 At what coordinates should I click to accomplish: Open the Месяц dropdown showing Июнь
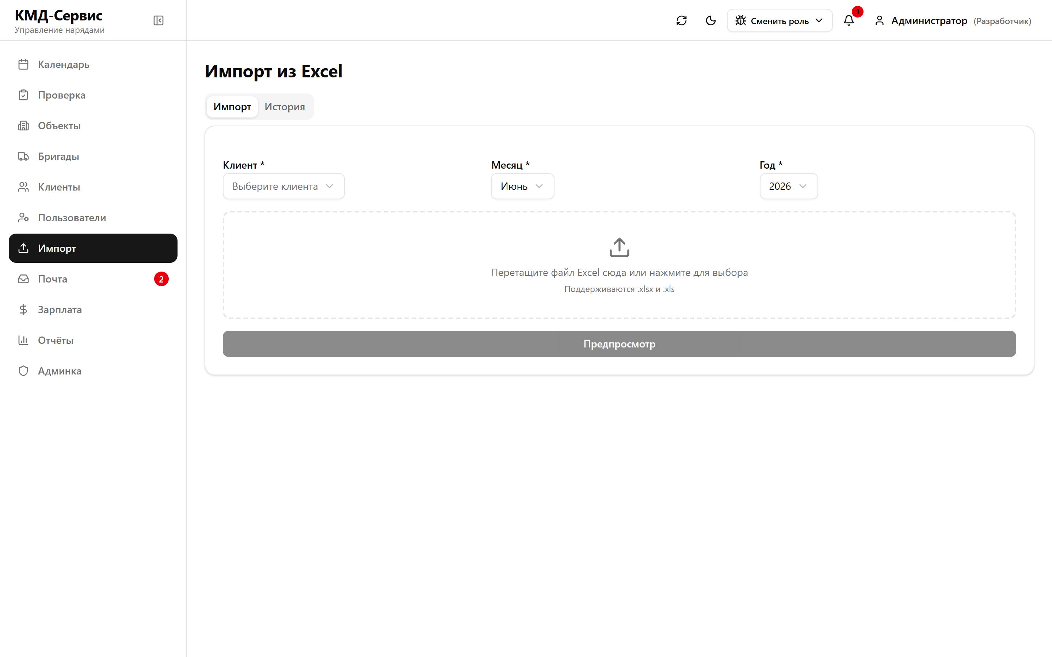pyautogui.click(x=522, y=187)
